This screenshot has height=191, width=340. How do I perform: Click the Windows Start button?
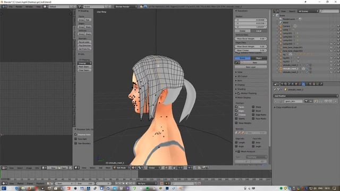pos(4,188)
